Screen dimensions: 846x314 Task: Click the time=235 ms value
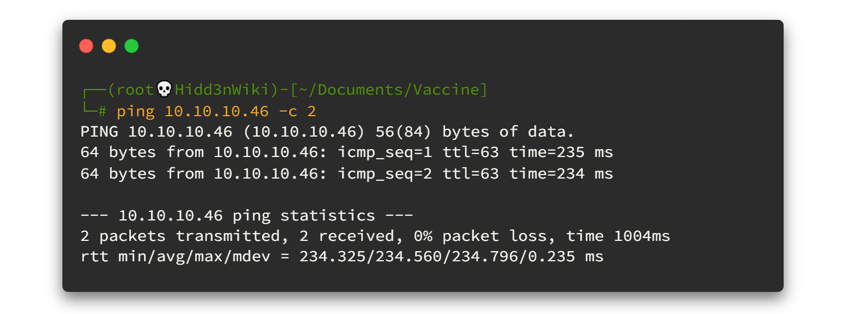pyautogui.click(x=561, y=152)
